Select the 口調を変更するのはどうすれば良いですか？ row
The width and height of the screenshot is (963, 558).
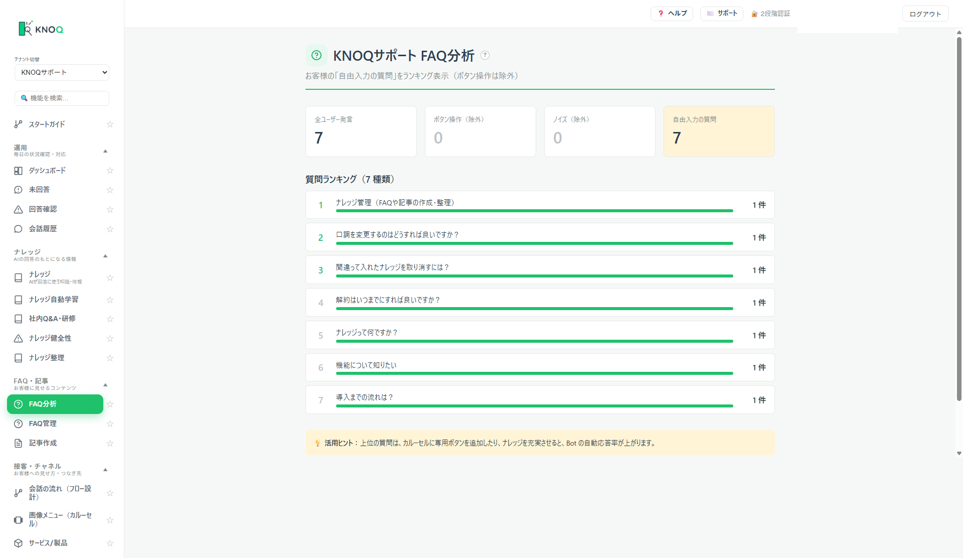[x=540, y=237]
